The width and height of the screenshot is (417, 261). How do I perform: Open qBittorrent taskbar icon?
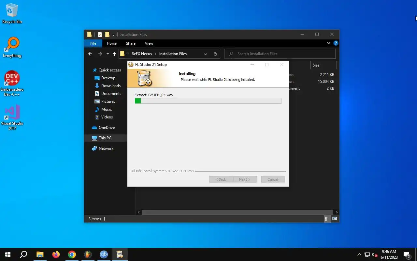coord(104,254)
